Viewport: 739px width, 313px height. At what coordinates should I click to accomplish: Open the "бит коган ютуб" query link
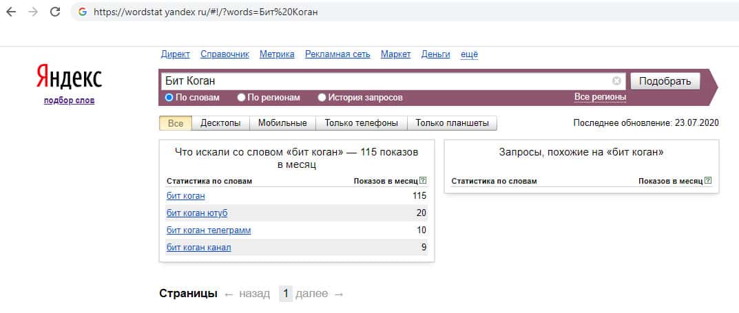(197, 213)
